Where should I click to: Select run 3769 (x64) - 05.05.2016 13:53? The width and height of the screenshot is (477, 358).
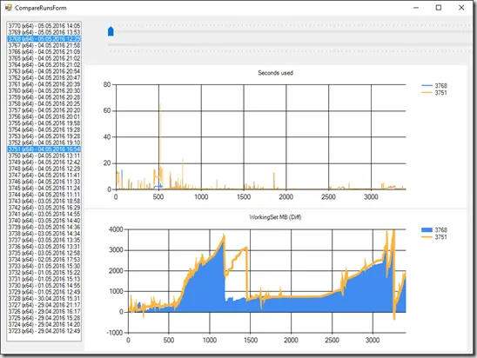coord(44,32)
